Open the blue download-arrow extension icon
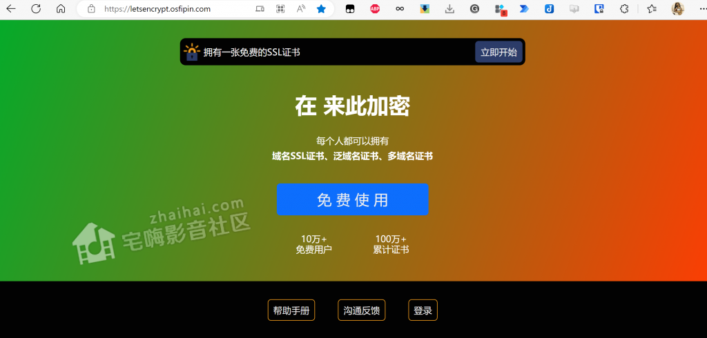Viewport: 707px width, 338px height. pyautogui.click(x=425, y=8)
